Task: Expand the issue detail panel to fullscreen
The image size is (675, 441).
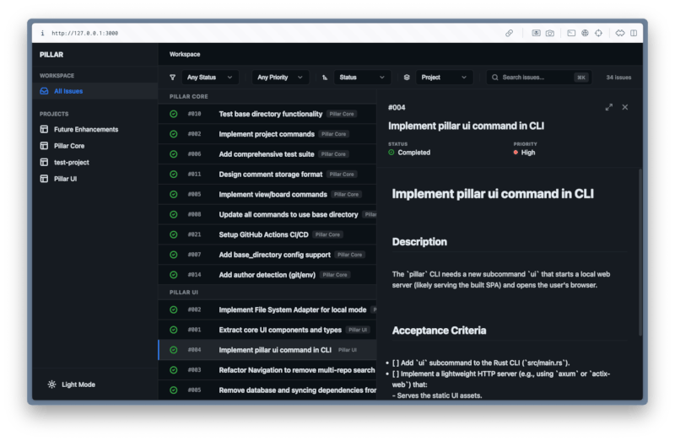Action: 609,107
